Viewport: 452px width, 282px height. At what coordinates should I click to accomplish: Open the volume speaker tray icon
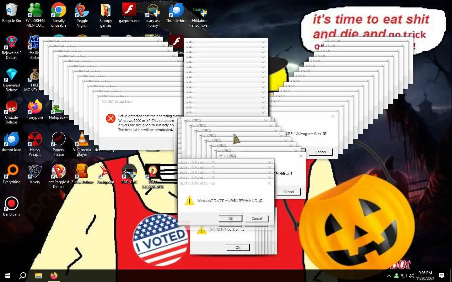pyautogui.click(x=412, y=276)
